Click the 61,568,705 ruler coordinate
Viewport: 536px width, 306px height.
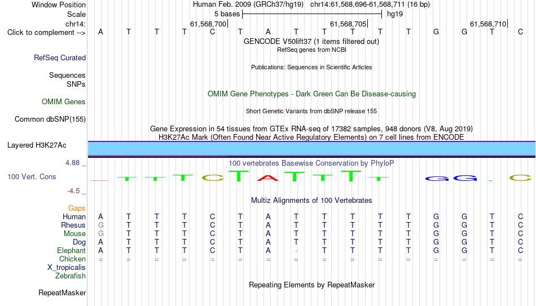point(348,24)
